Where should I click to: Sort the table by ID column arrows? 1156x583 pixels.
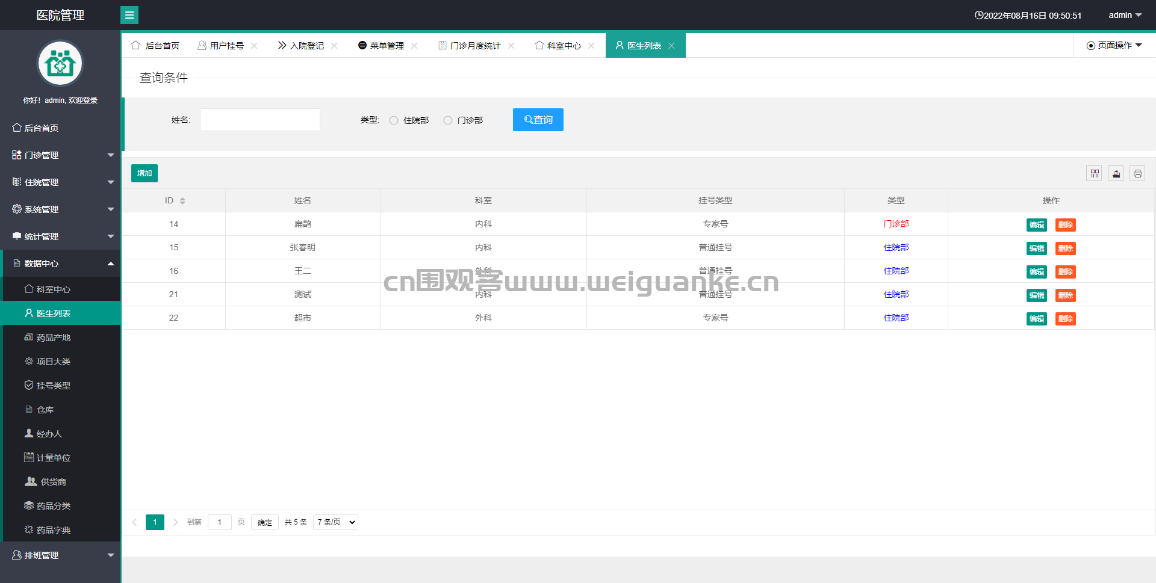(x=182, y=201)
